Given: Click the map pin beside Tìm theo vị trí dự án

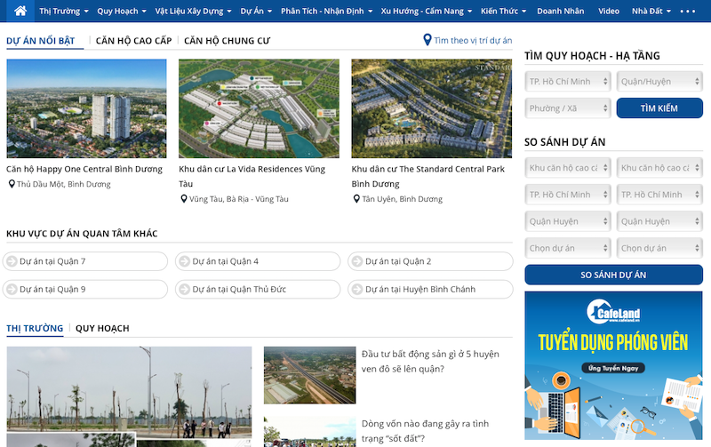Looking at the screenshot, I should pyautogui.click(x=427, y=40).
